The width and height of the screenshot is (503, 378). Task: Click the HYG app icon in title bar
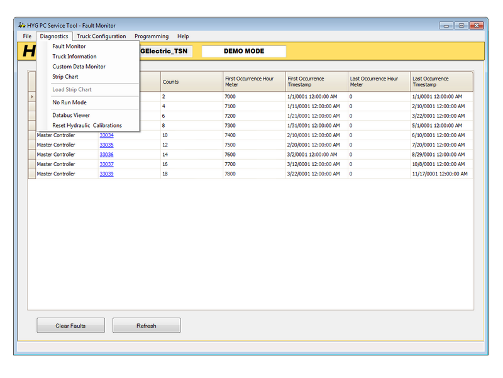(x=21, y=25)
